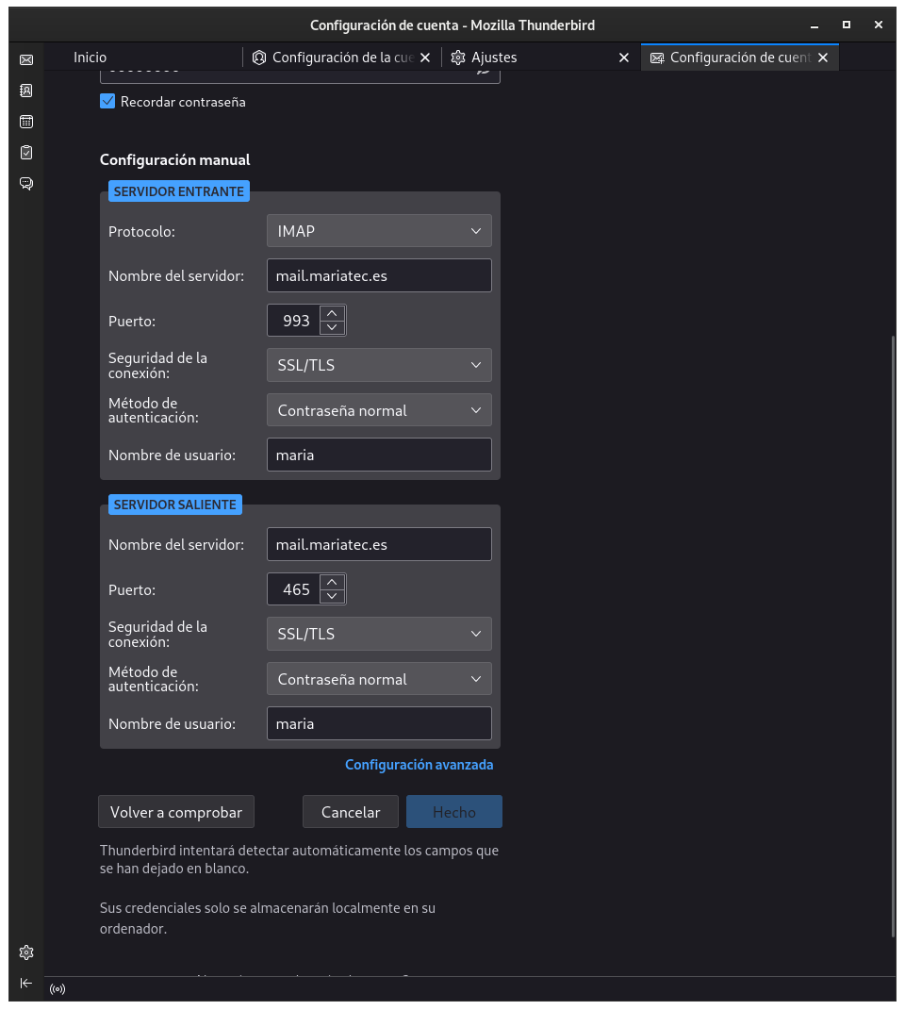Screen dimensions: 905x1010
Task: Open the Chat sidebar icon
Action: [26, 183]
